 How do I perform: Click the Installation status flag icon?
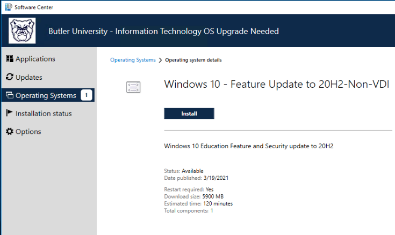click(x=9, y=113)
